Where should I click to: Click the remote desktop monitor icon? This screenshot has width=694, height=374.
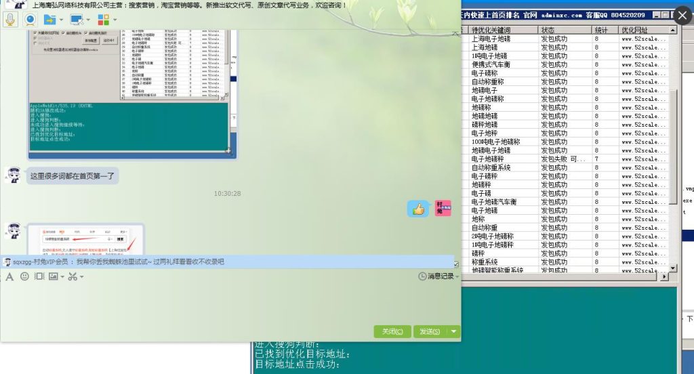point(77,20)
